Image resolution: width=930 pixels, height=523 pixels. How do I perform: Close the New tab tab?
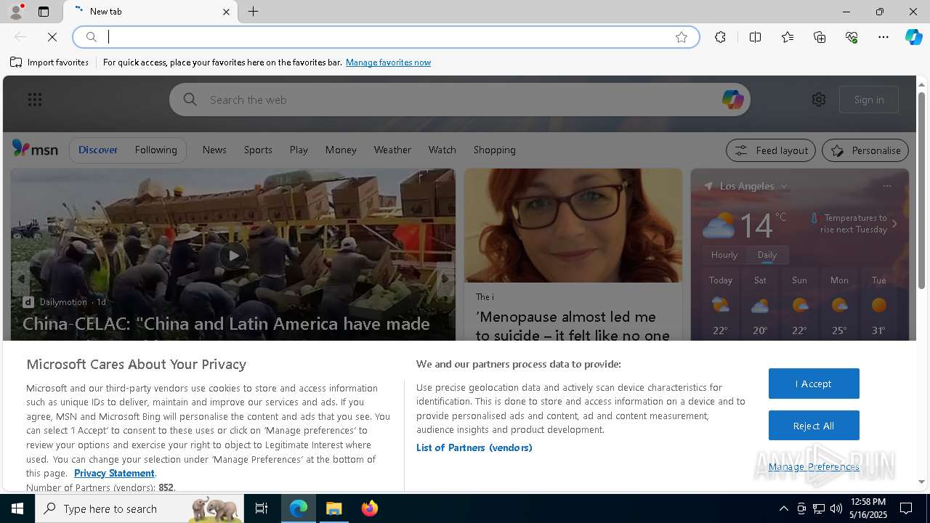point(226,12)
